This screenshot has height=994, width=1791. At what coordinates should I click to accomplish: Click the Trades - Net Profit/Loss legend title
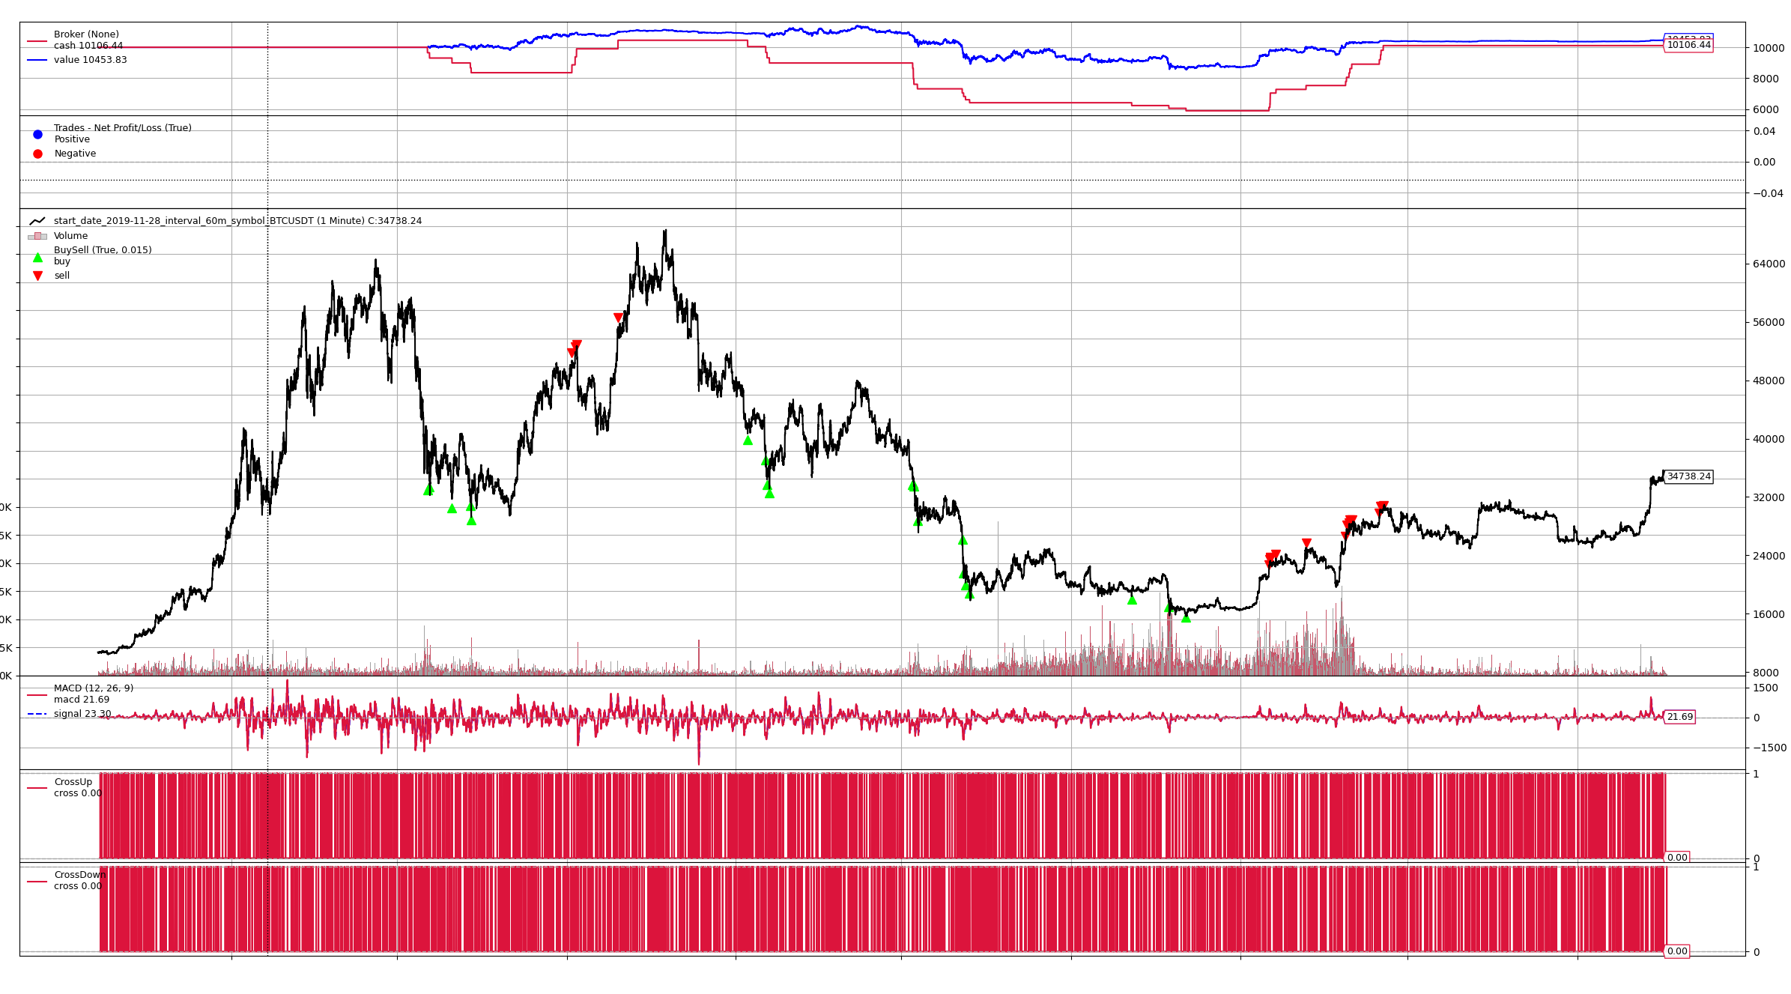click(122, 128)
